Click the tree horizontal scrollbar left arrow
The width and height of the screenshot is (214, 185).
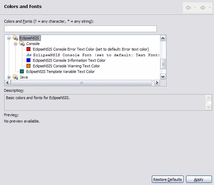[x=8, y=83]
